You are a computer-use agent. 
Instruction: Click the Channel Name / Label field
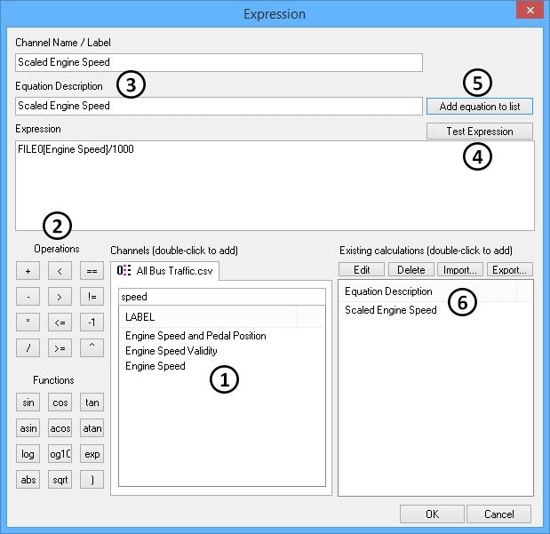pos(219,62)
